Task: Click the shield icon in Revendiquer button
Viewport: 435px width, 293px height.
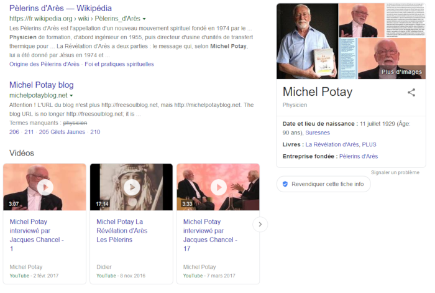Action: pyautogui.click(x=285, y=184)
